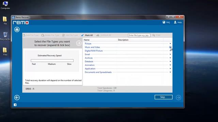The height and width of the screenshot is (122, 218).
Task: Click the Skip button
Action: point(163,97)
